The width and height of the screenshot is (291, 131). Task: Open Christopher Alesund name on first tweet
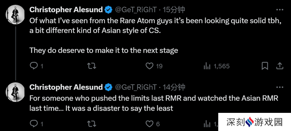click(66, 10)
